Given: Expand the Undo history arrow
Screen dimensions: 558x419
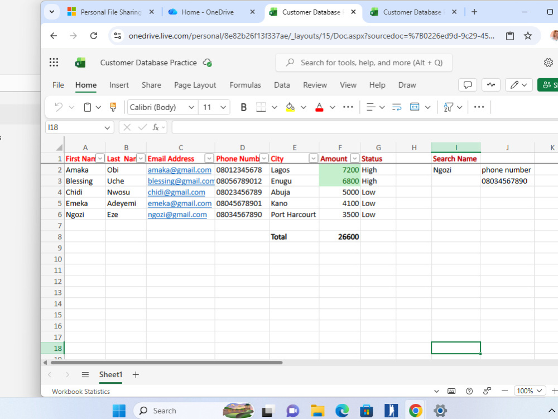Looking at the screenshot, I should click(71, 107).
